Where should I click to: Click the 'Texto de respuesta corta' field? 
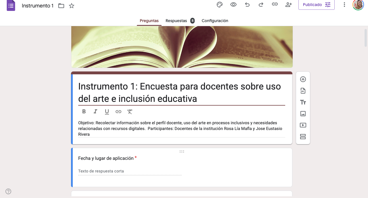pos(130,171)
